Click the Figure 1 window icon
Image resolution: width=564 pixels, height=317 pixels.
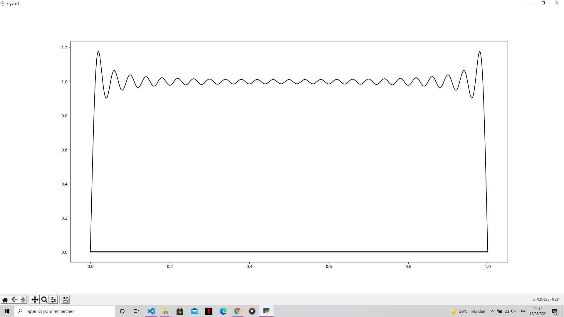(3, 3)
